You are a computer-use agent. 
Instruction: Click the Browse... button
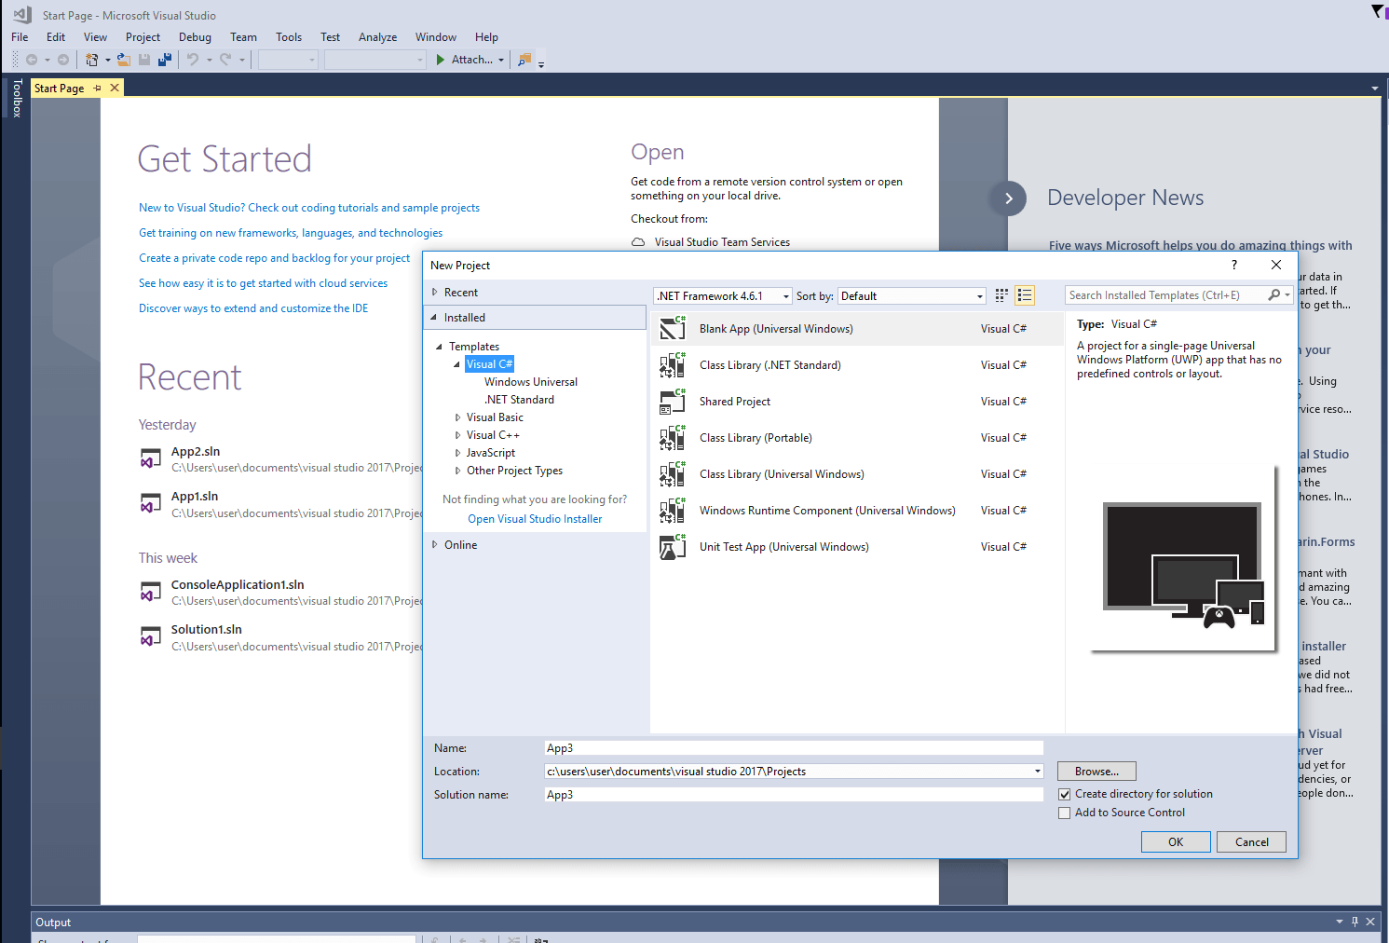[x=1096, y=772]
